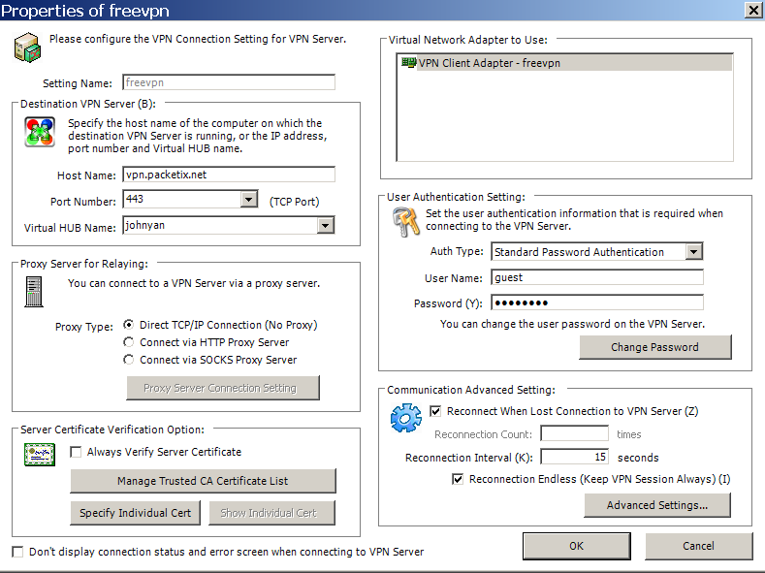
Task: Click the Password (Y) field
Action: (x=597, y=302)
